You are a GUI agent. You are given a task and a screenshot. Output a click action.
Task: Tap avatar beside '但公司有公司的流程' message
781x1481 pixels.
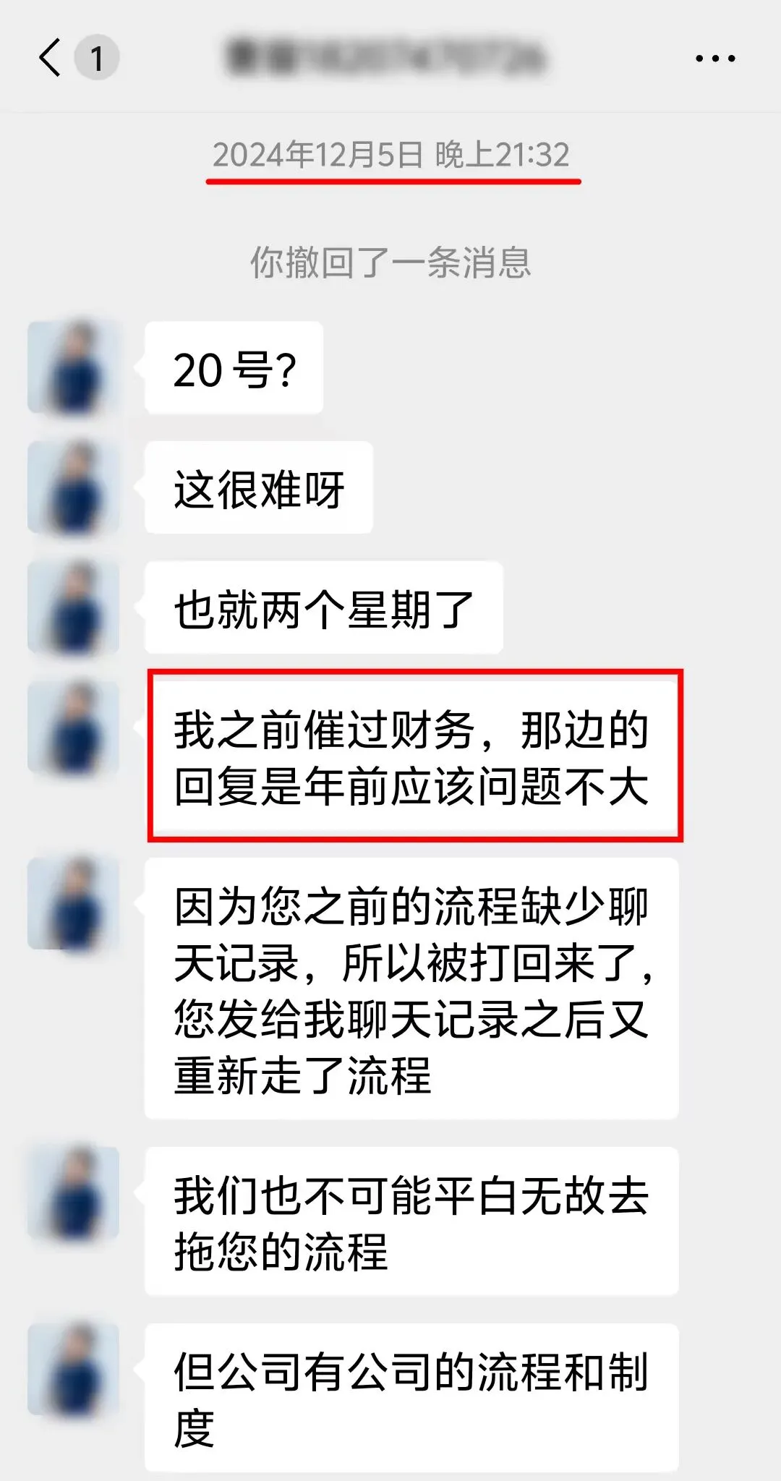pos(73,1370)
